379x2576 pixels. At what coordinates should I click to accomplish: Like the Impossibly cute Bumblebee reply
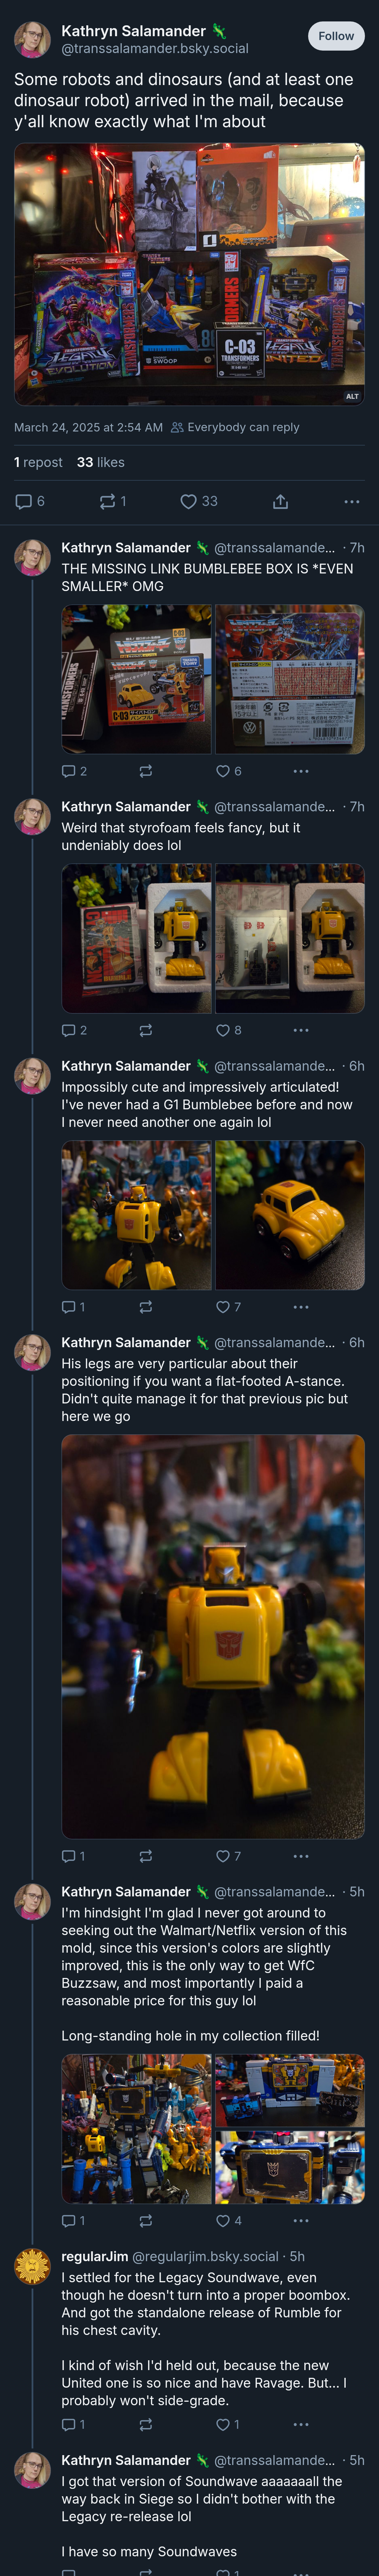tap(229, 1307)
